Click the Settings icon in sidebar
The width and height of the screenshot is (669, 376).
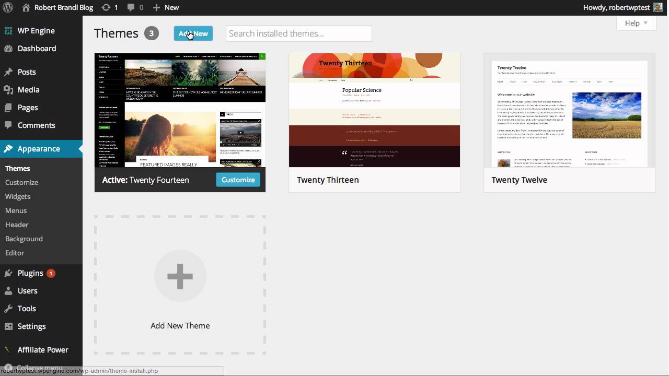[x=8, y=326]
